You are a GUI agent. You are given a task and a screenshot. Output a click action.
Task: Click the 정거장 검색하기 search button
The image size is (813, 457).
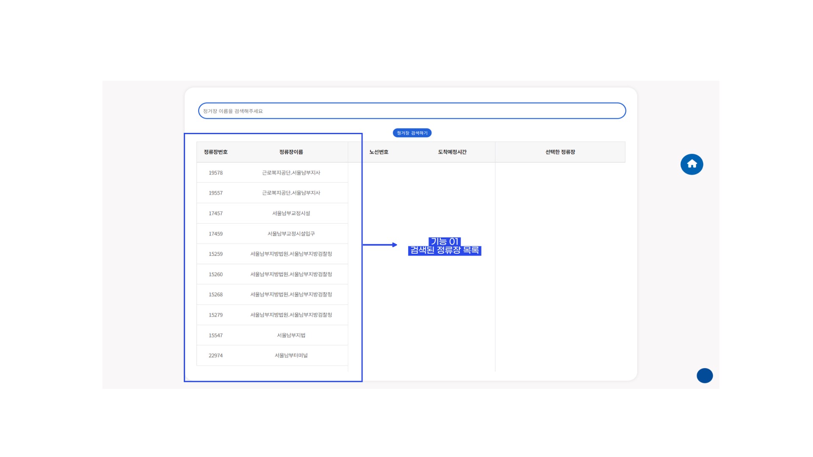pyautogui.click(x=412, y=133)
